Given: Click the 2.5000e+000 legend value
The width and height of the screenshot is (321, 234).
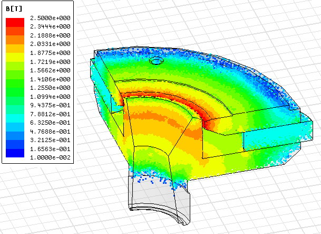Looking at the screenshot, I should pos(51,18).
